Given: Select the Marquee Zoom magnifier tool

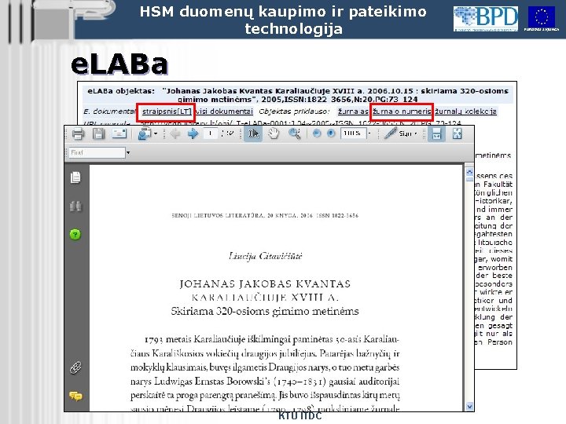Looking at the screenshot, I should pyautogui.click(x=295, y=133).
